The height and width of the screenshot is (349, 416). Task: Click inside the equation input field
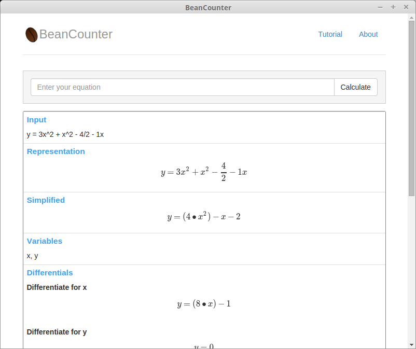[182, 87]
